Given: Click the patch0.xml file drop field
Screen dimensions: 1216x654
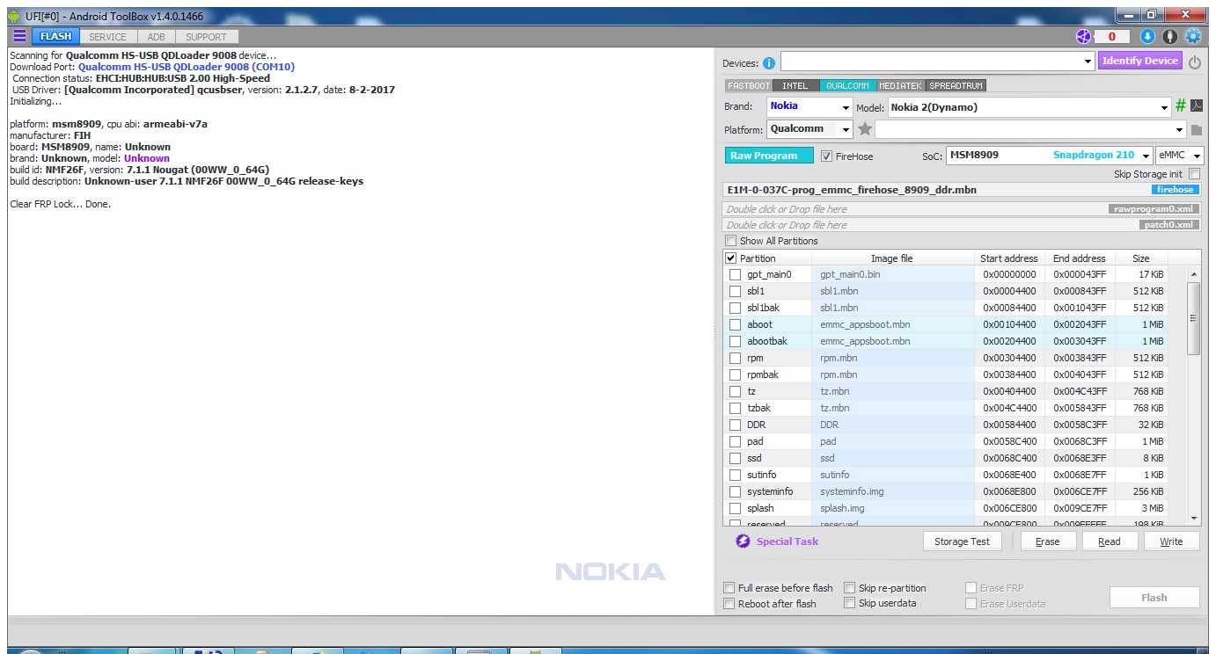Looking at the screenshot, I should (x=962, y=225).
